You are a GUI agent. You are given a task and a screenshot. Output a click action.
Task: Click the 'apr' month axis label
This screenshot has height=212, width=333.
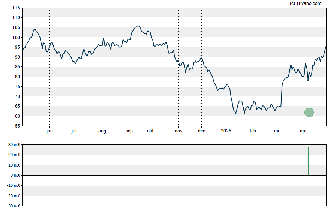coord(303,131)
